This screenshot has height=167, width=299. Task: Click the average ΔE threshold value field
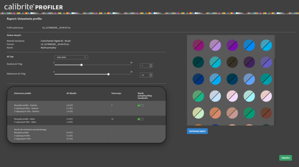[x=145, y=66]
